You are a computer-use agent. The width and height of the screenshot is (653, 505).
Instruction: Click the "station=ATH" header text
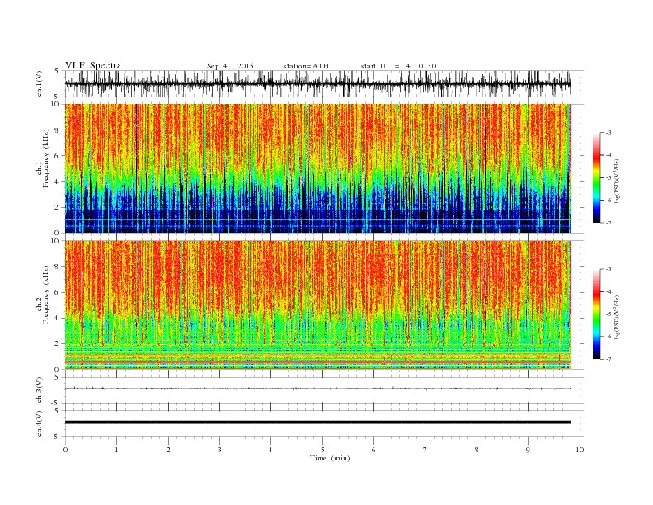[306, 66]
